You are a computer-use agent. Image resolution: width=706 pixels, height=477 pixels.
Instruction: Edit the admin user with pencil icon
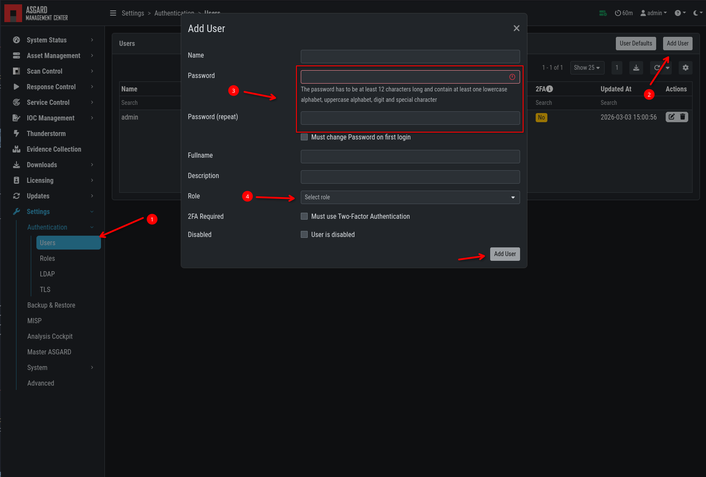[x=671, y=117]
